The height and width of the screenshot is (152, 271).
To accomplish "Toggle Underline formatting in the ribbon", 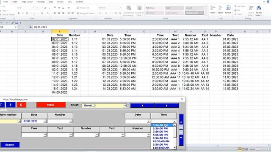I will pos(27,13).
